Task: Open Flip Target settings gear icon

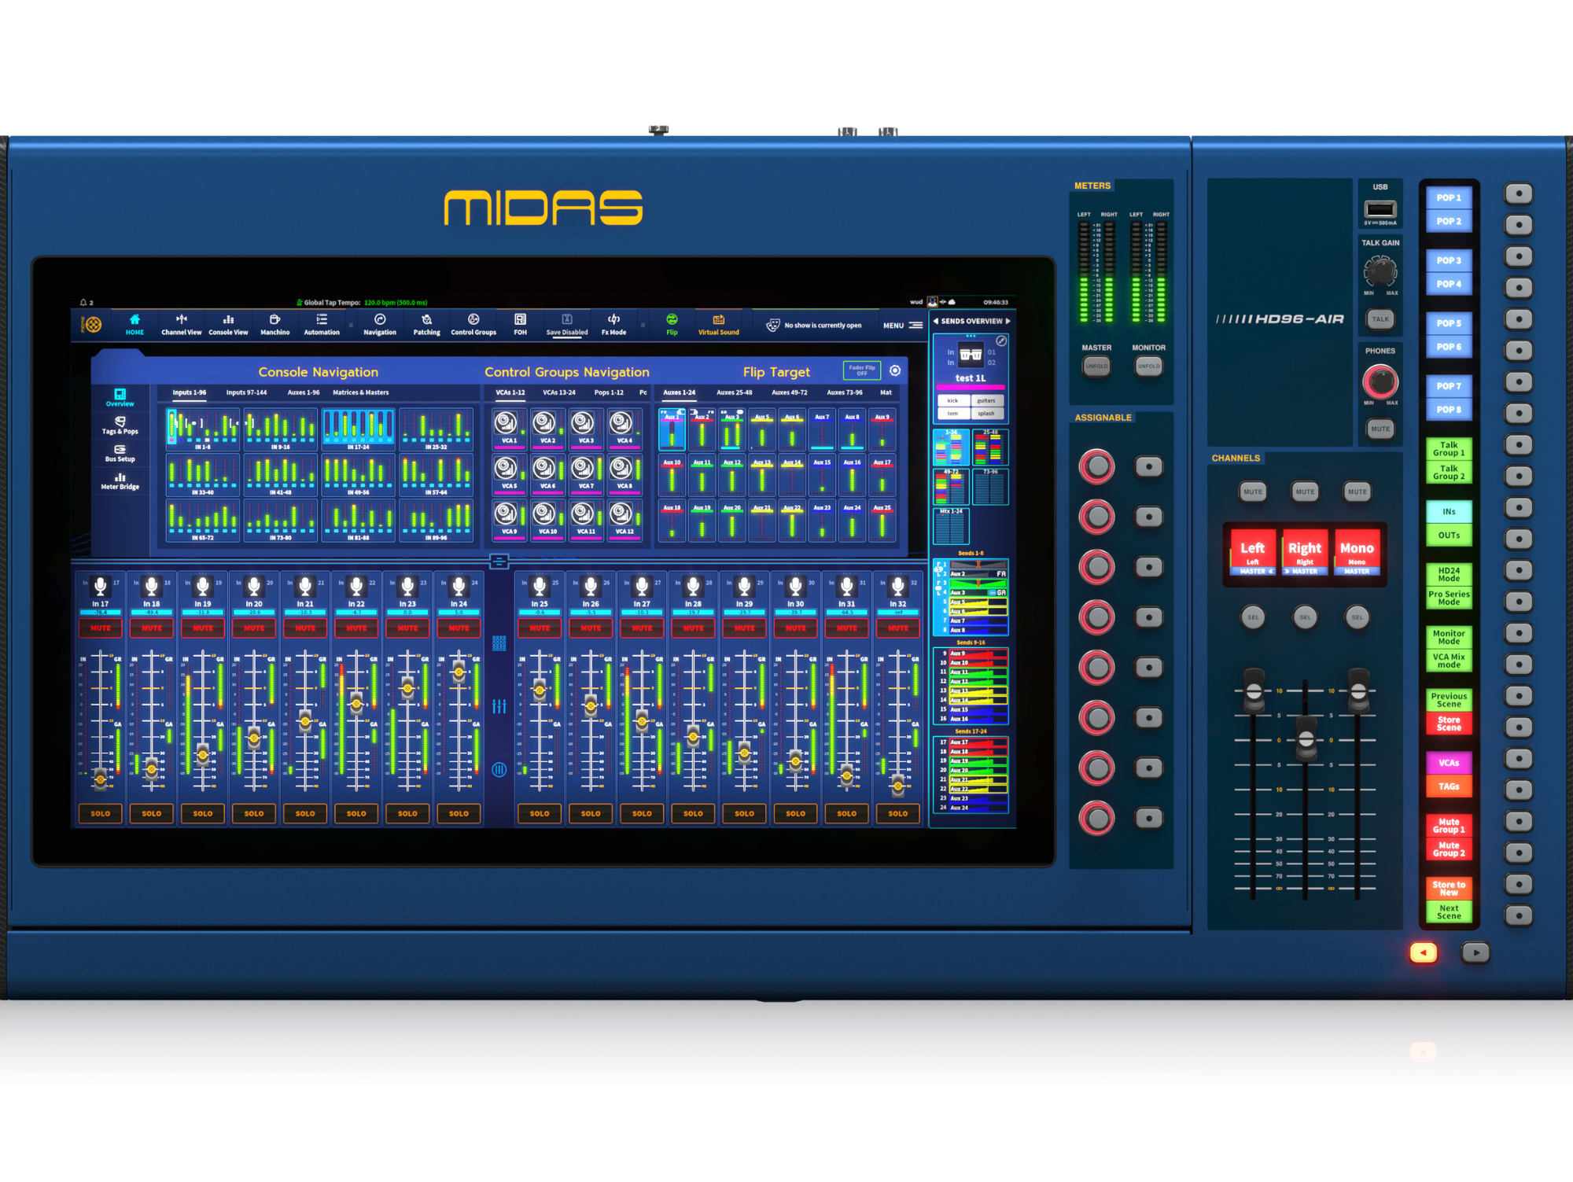Action: pyautogui.click(x=895, y=370)
